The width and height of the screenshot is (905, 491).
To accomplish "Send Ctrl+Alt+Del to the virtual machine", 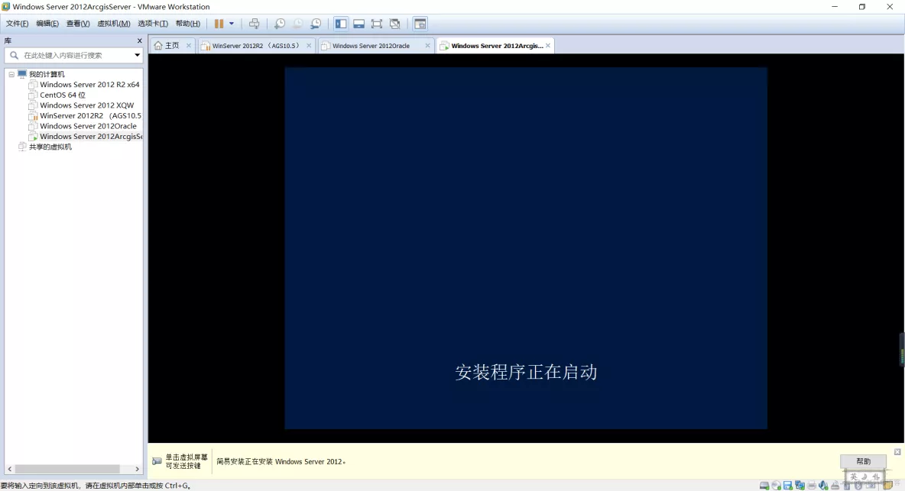I will tap(255, 23).
